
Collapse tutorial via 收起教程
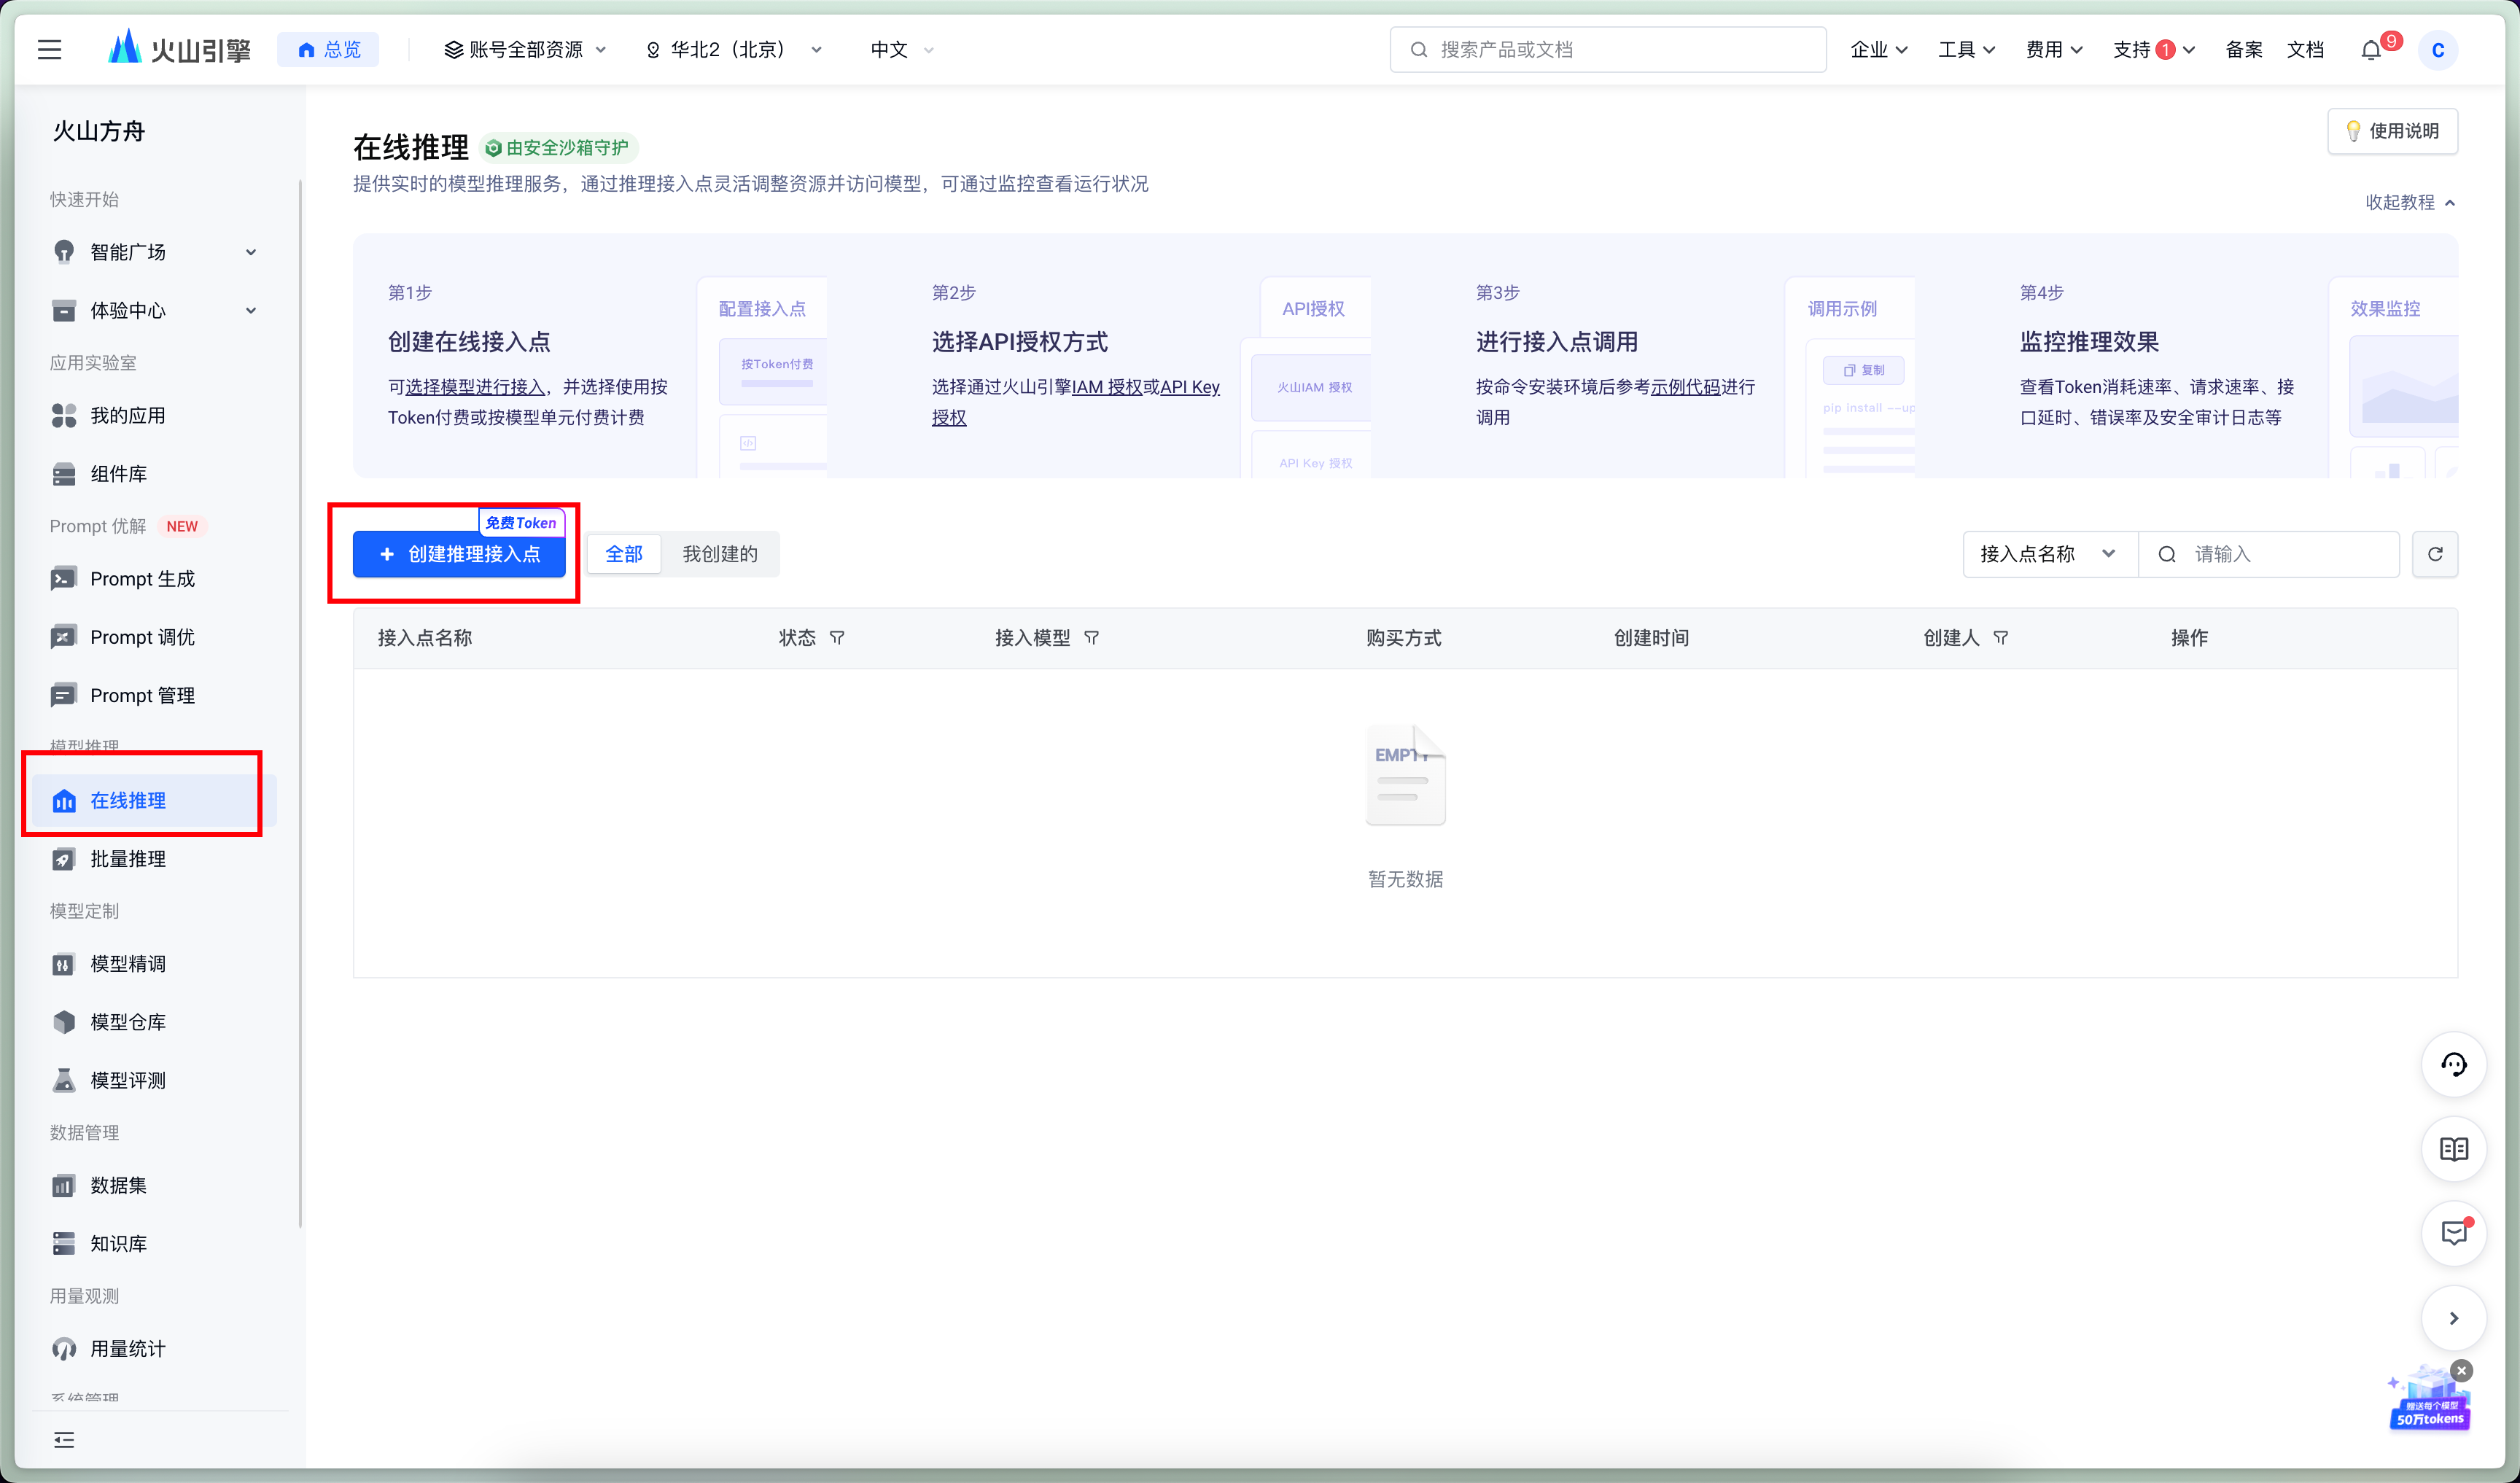tap(2408, 202)
